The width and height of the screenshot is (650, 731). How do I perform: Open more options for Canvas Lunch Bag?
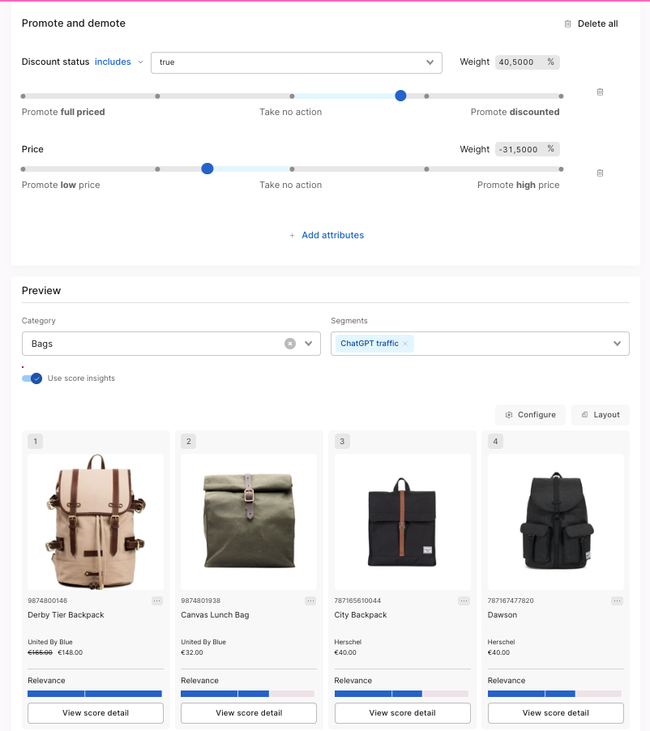pyautogui.click(x=310, y=601)
